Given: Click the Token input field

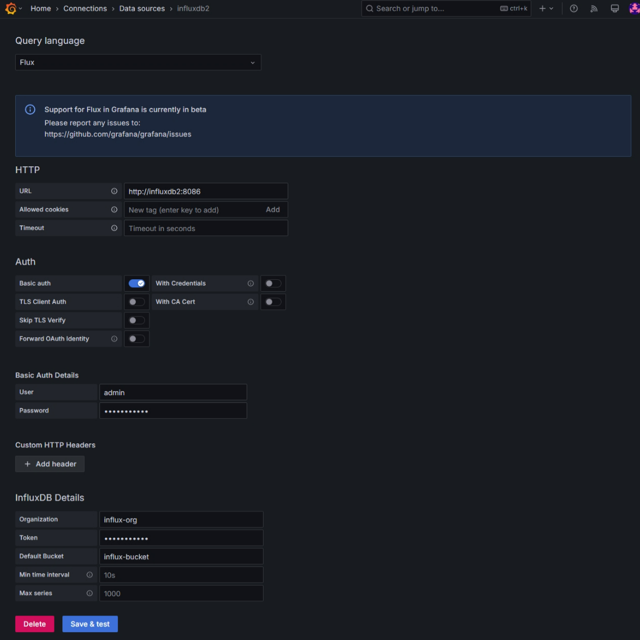Looking at the screenshot, I should [181, 538].
